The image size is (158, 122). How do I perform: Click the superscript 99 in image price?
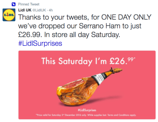tap(131, 59)
